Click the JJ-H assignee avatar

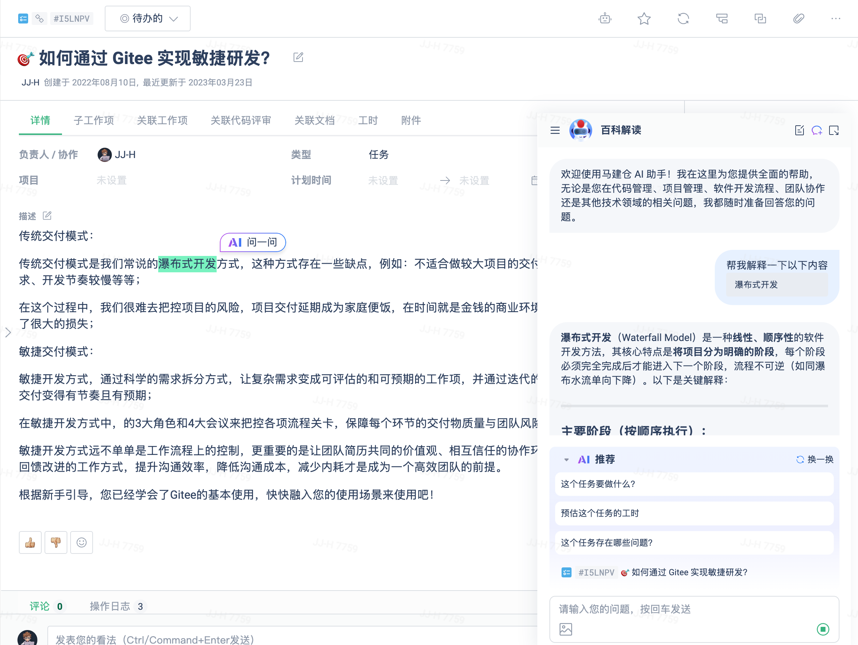(104, 154)
